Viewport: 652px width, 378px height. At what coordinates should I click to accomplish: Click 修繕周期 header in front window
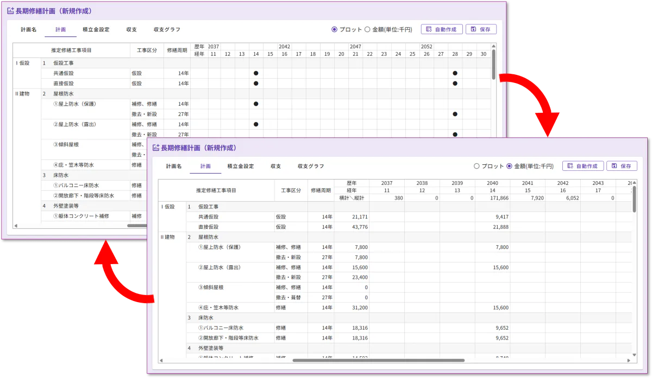pyautogui.click(x=321, y=190)
